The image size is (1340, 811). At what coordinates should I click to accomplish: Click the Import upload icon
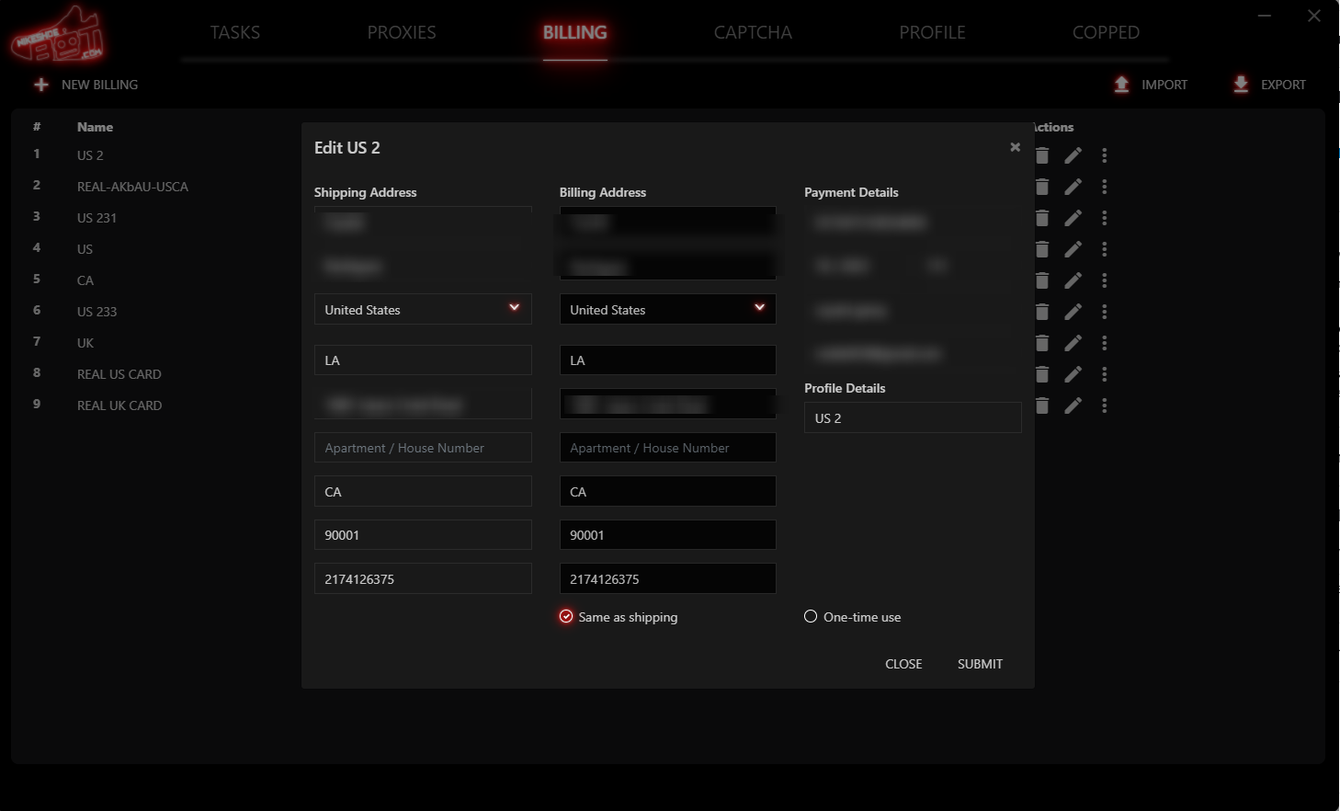pos(1121,85)
